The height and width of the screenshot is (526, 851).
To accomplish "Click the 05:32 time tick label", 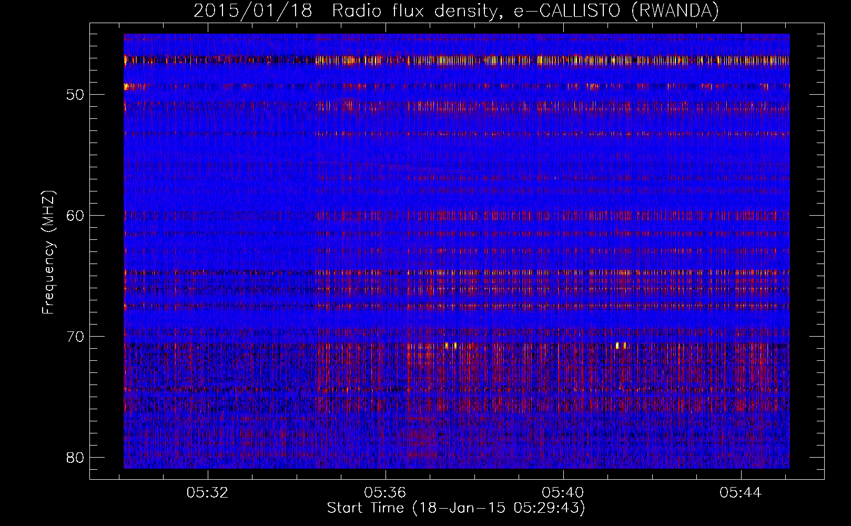I will pyautogui.click(x=208, y=493).
